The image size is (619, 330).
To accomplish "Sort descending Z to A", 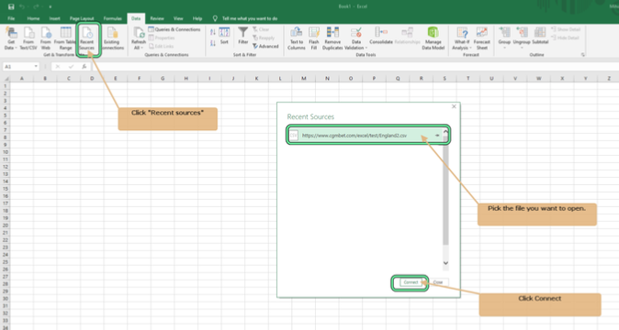I will (213, 42).
